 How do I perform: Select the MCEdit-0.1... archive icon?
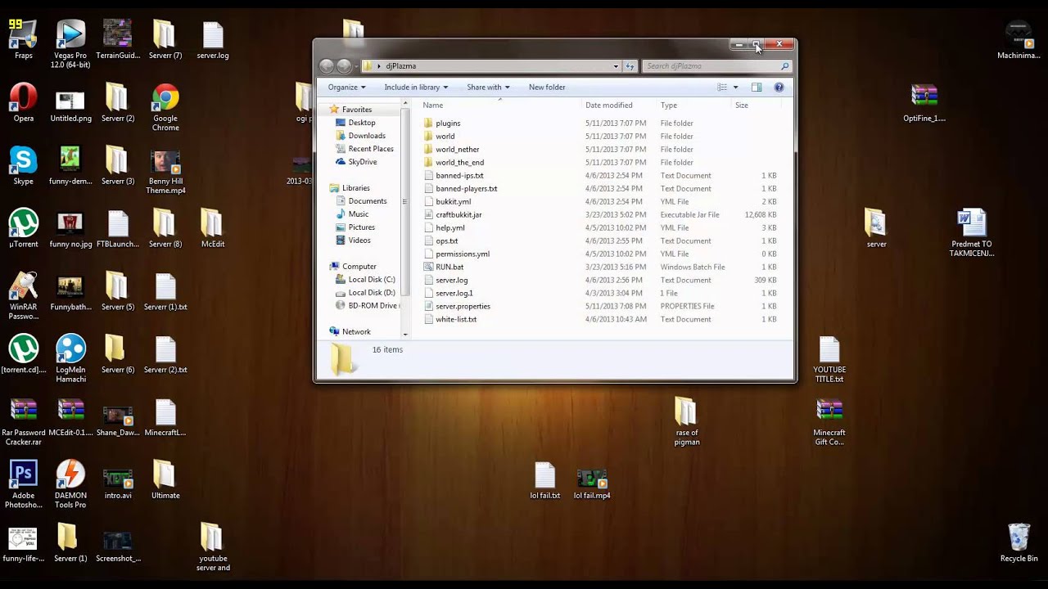(70, 418)
